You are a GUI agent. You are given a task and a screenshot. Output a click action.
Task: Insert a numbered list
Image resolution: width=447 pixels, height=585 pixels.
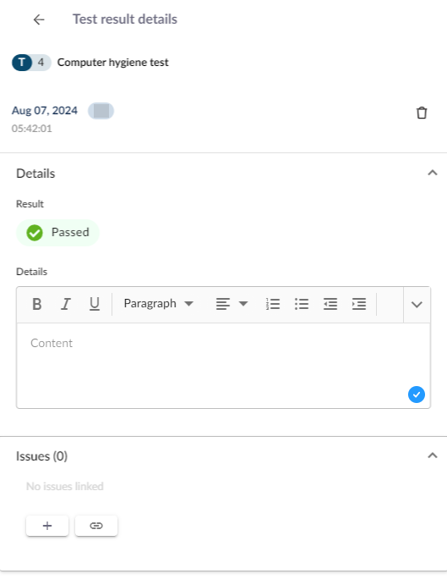(x=273, y=304)
